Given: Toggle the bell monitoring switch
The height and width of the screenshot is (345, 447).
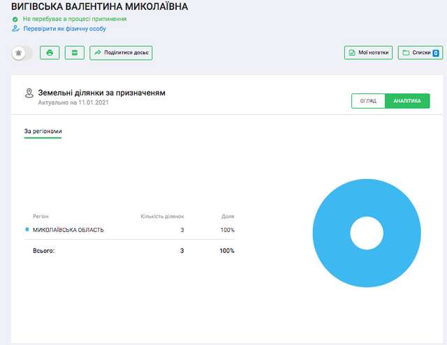Looking at the screenshot, I should click(x=22, y=53).
